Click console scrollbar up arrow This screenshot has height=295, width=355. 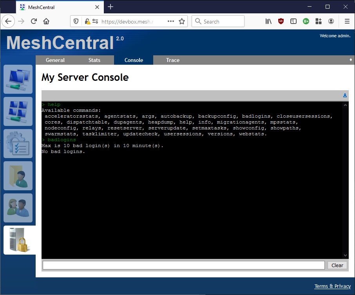(x=345, y=105)
